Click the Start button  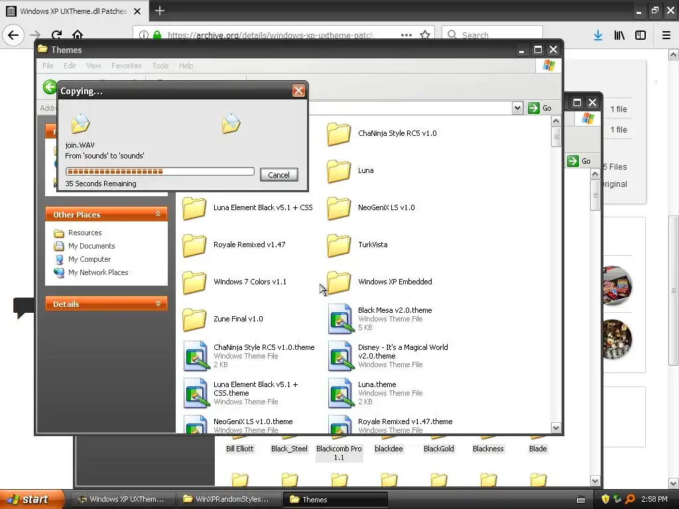pos(31,499)
